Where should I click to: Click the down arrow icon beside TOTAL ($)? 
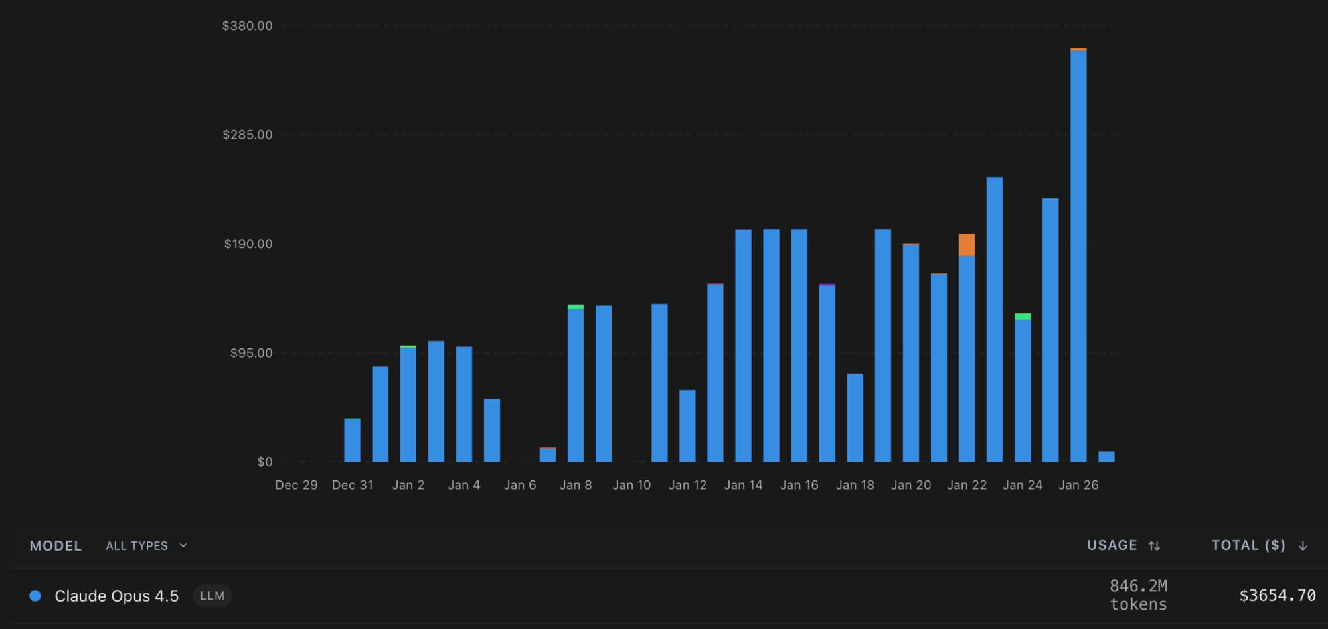coord(1303,546)
